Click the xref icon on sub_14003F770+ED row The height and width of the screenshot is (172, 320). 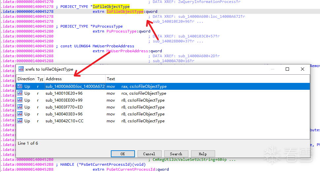(x=20, y=107)
